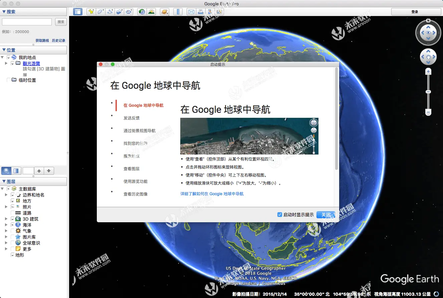This screenshot has width=443, height=298.
Task: Open the 发送反馈 tip topic
Action: click(132, 118)
